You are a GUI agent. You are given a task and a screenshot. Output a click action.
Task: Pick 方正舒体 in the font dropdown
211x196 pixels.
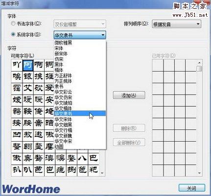[80, 75]
